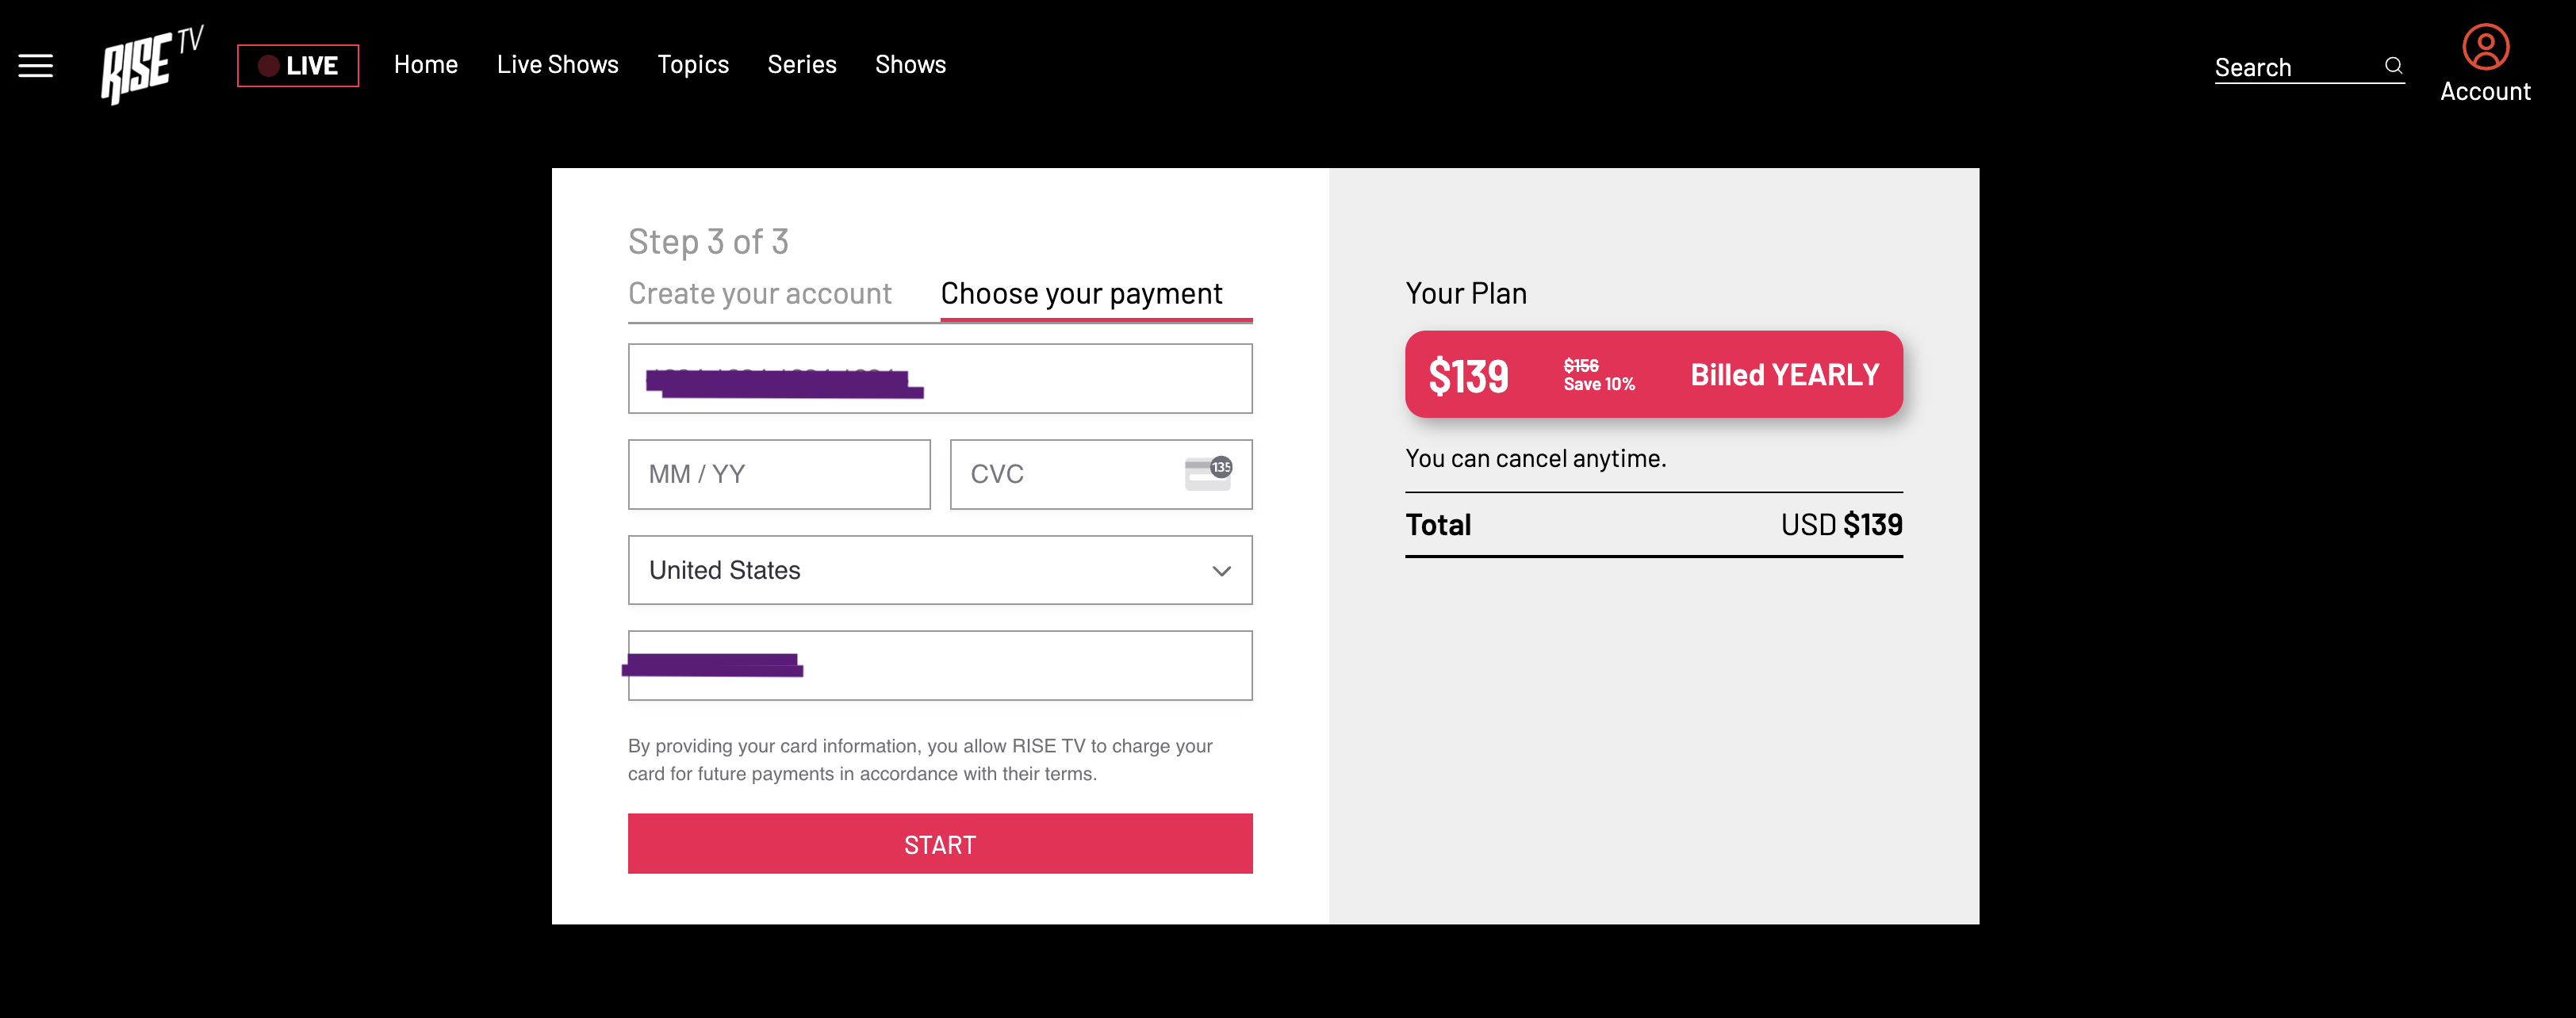Switch to Create your account tab
This screenshot has height=1018, width=2576.
click(x=760, y=294)
